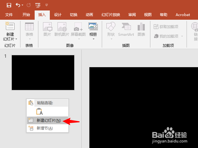The width and height of the screenshot is (198, 148).
Task: Click the 图表 chart icon
Action: 141,27
